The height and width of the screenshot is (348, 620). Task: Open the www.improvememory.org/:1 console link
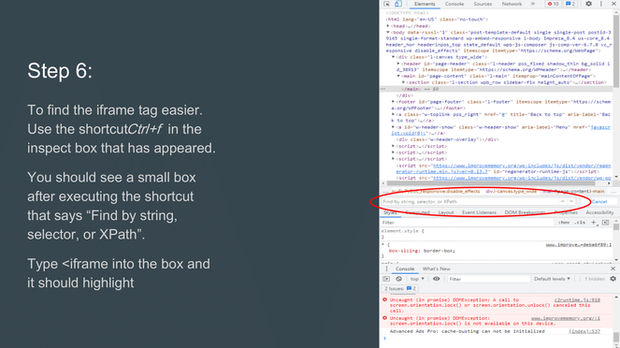point(566,318)
